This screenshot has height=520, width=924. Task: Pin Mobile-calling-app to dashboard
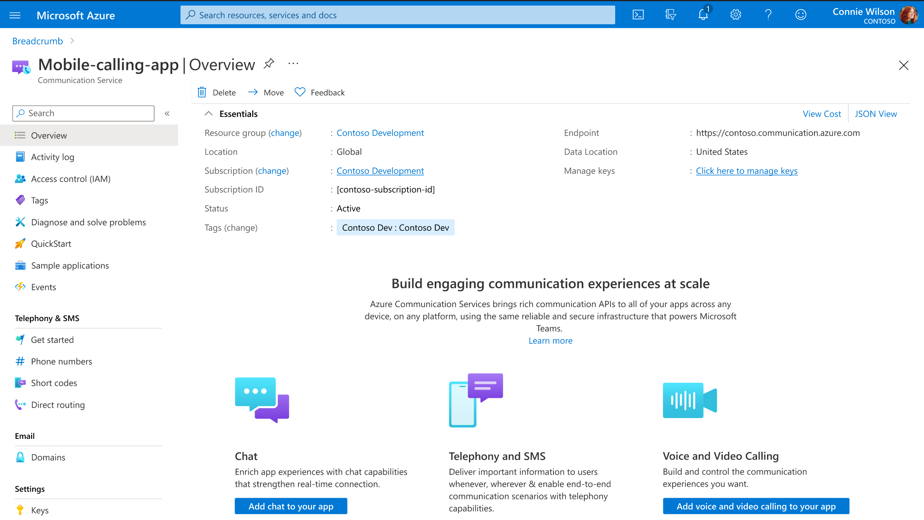coord(269,64)
